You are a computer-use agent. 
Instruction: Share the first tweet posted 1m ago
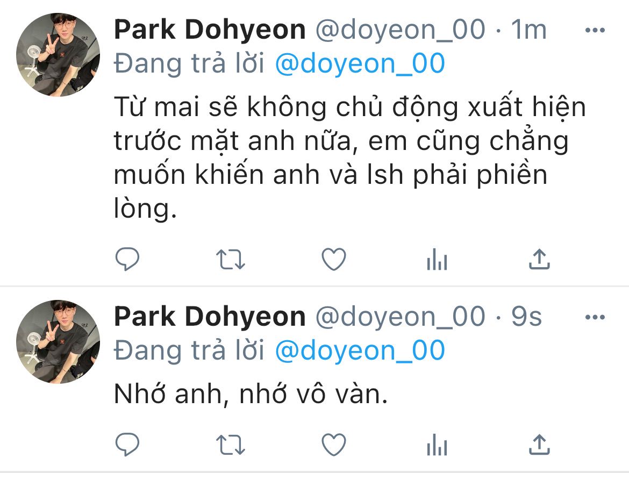[x=539, y=259]
